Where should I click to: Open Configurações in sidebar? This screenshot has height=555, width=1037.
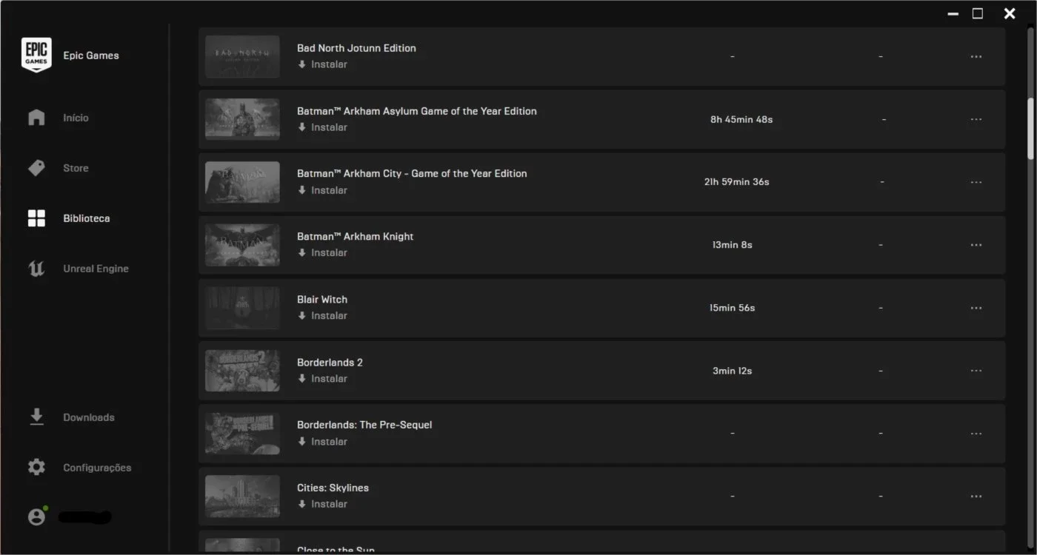coord(97,468)
